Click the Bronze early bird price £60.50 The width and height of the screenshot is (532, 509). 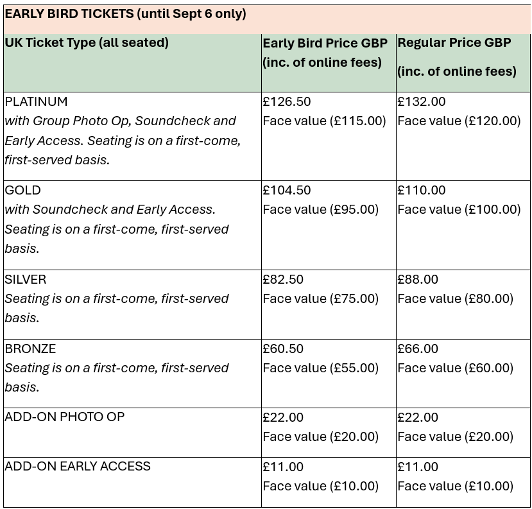coord(283,349)
